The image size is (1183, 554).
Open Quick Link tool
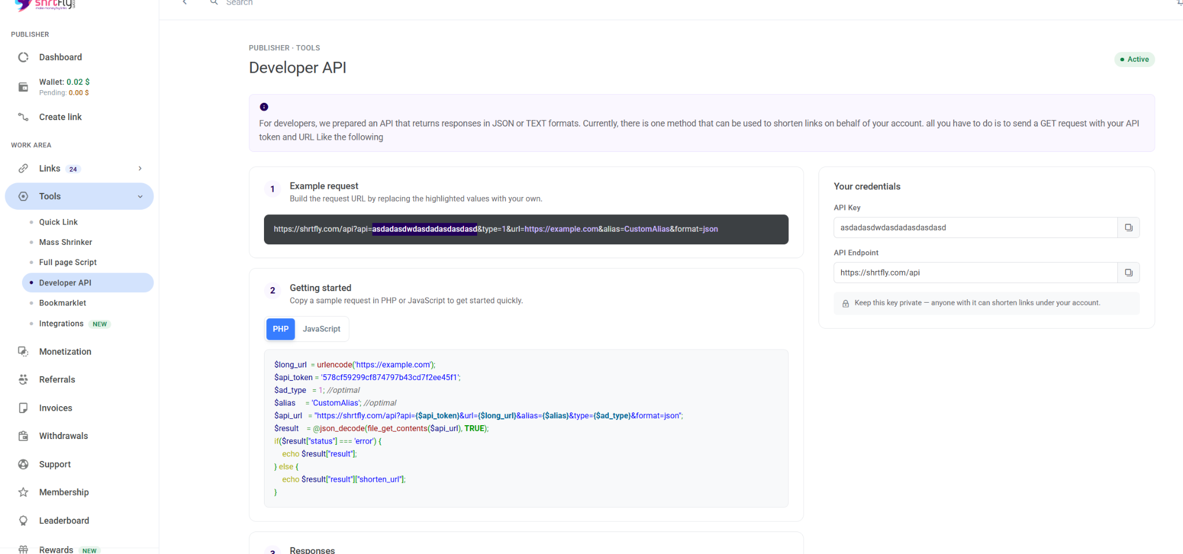pos(58,222)
